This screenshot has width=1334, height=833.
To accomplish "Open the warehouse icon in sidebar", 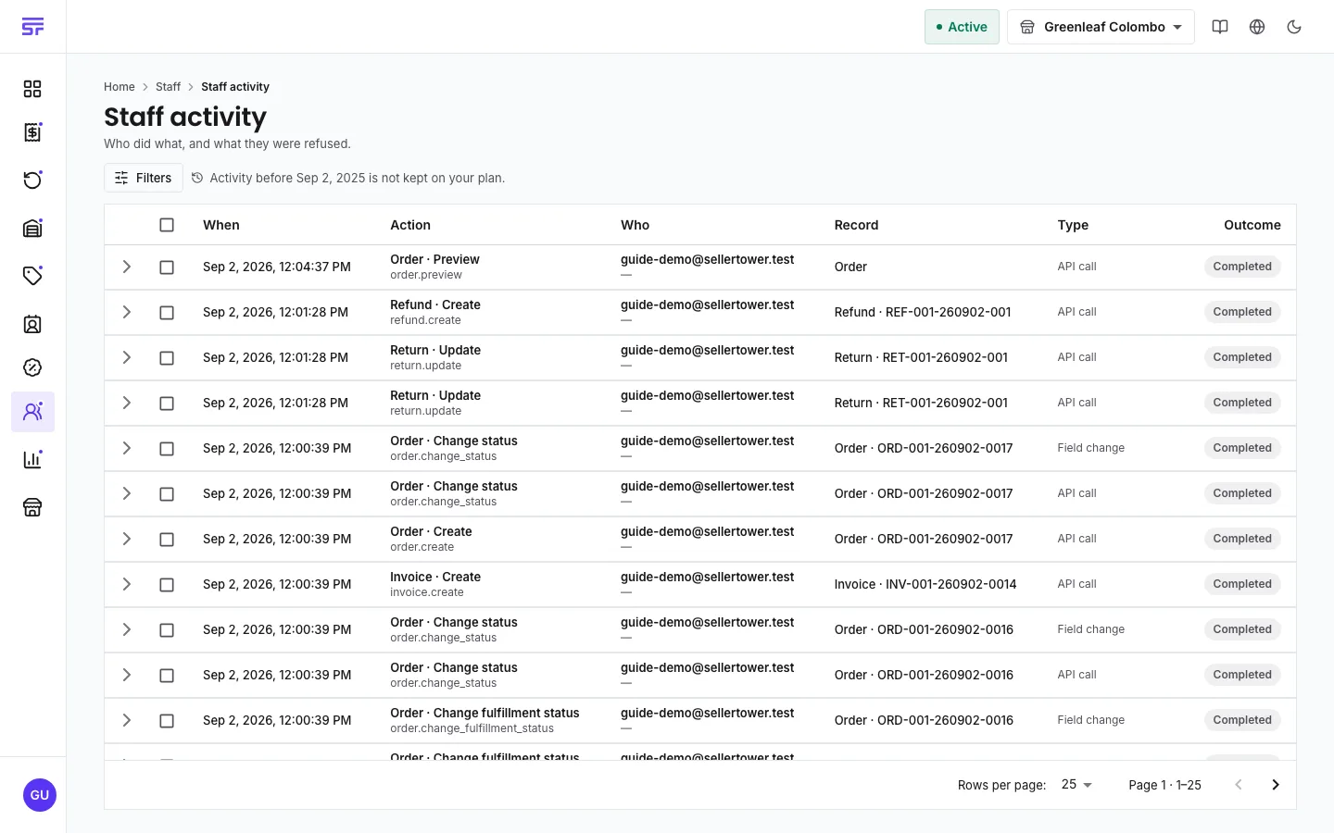I will [x=32, y=228].
